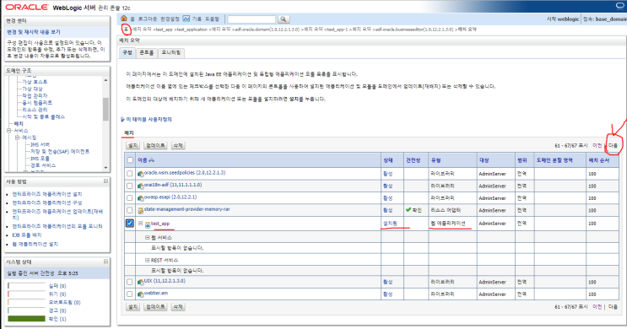Click the green check health icon
The height and width of the screenshot is (329, 627).
pyautogui.click(x=408, y=210)
